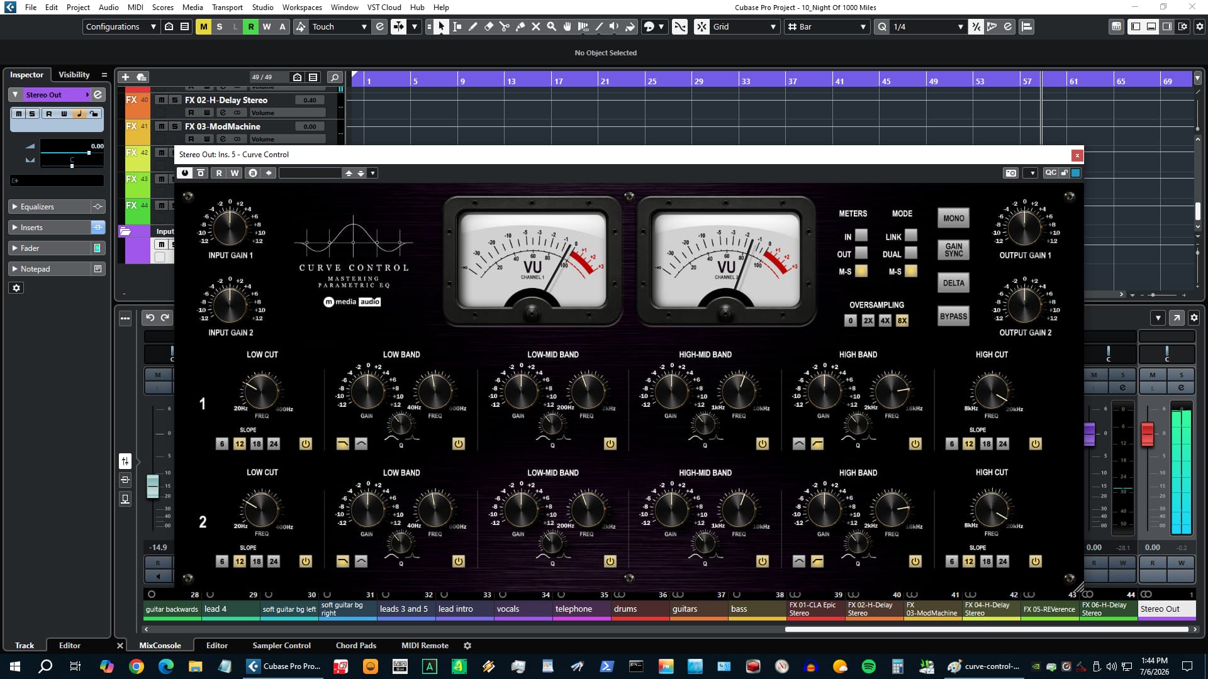This screenshot has height=679, width=1208.
Task: Click the BYPASS button
Action: point(953,317)
